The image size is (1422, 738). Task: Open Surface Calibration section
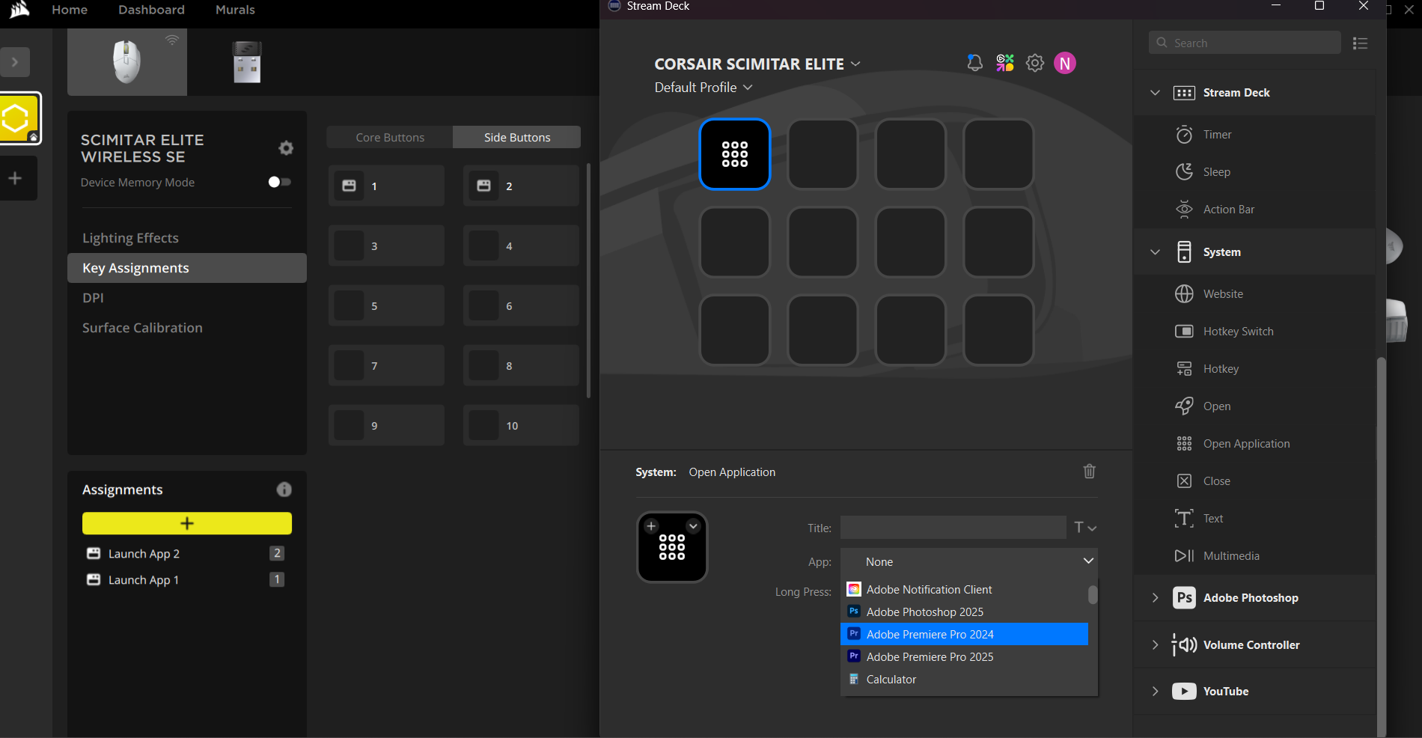pos(187,328)
